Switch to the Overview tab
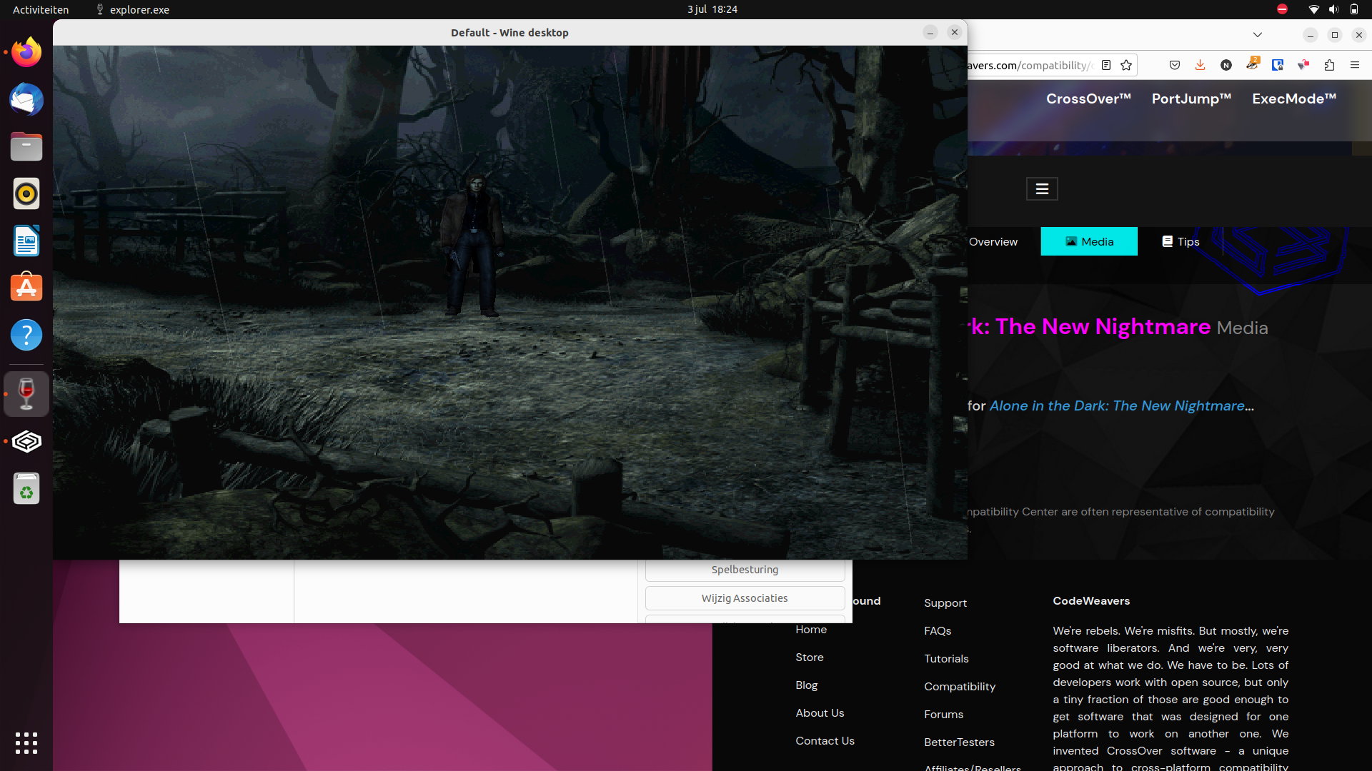 pos(993,241)
